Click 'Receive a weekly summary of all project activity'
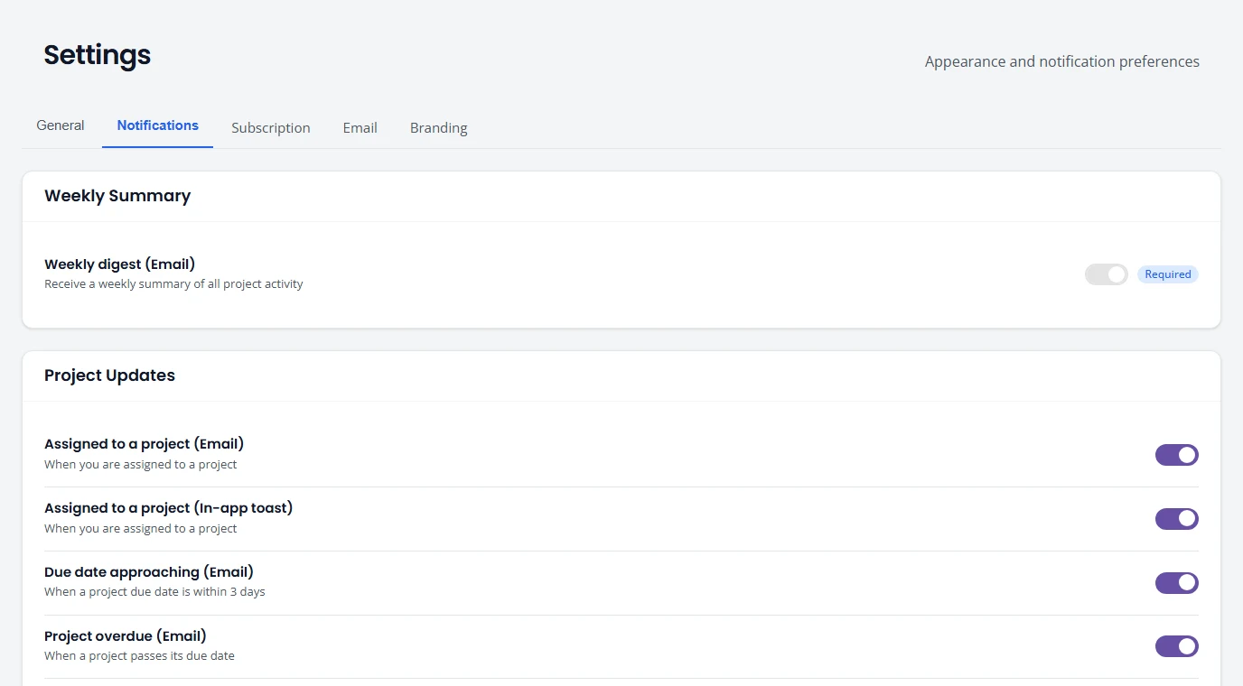This screenshot has height=686, width=1243. (173, 284)
